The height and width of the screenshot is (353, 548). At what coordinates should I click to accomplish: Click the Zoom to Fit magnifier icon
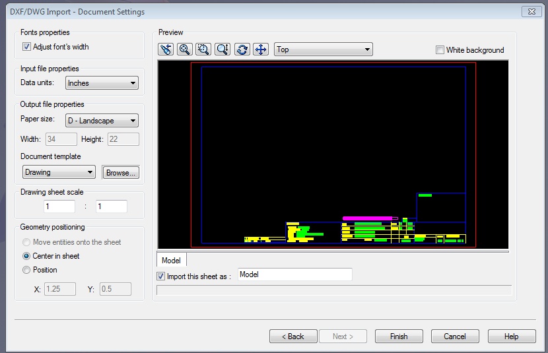pos(184,49)
